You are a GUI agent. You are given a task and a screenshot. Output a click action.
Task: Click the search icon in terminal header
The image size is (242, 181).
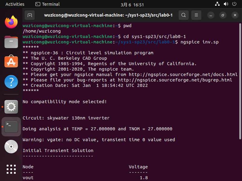tap(184, 15)
